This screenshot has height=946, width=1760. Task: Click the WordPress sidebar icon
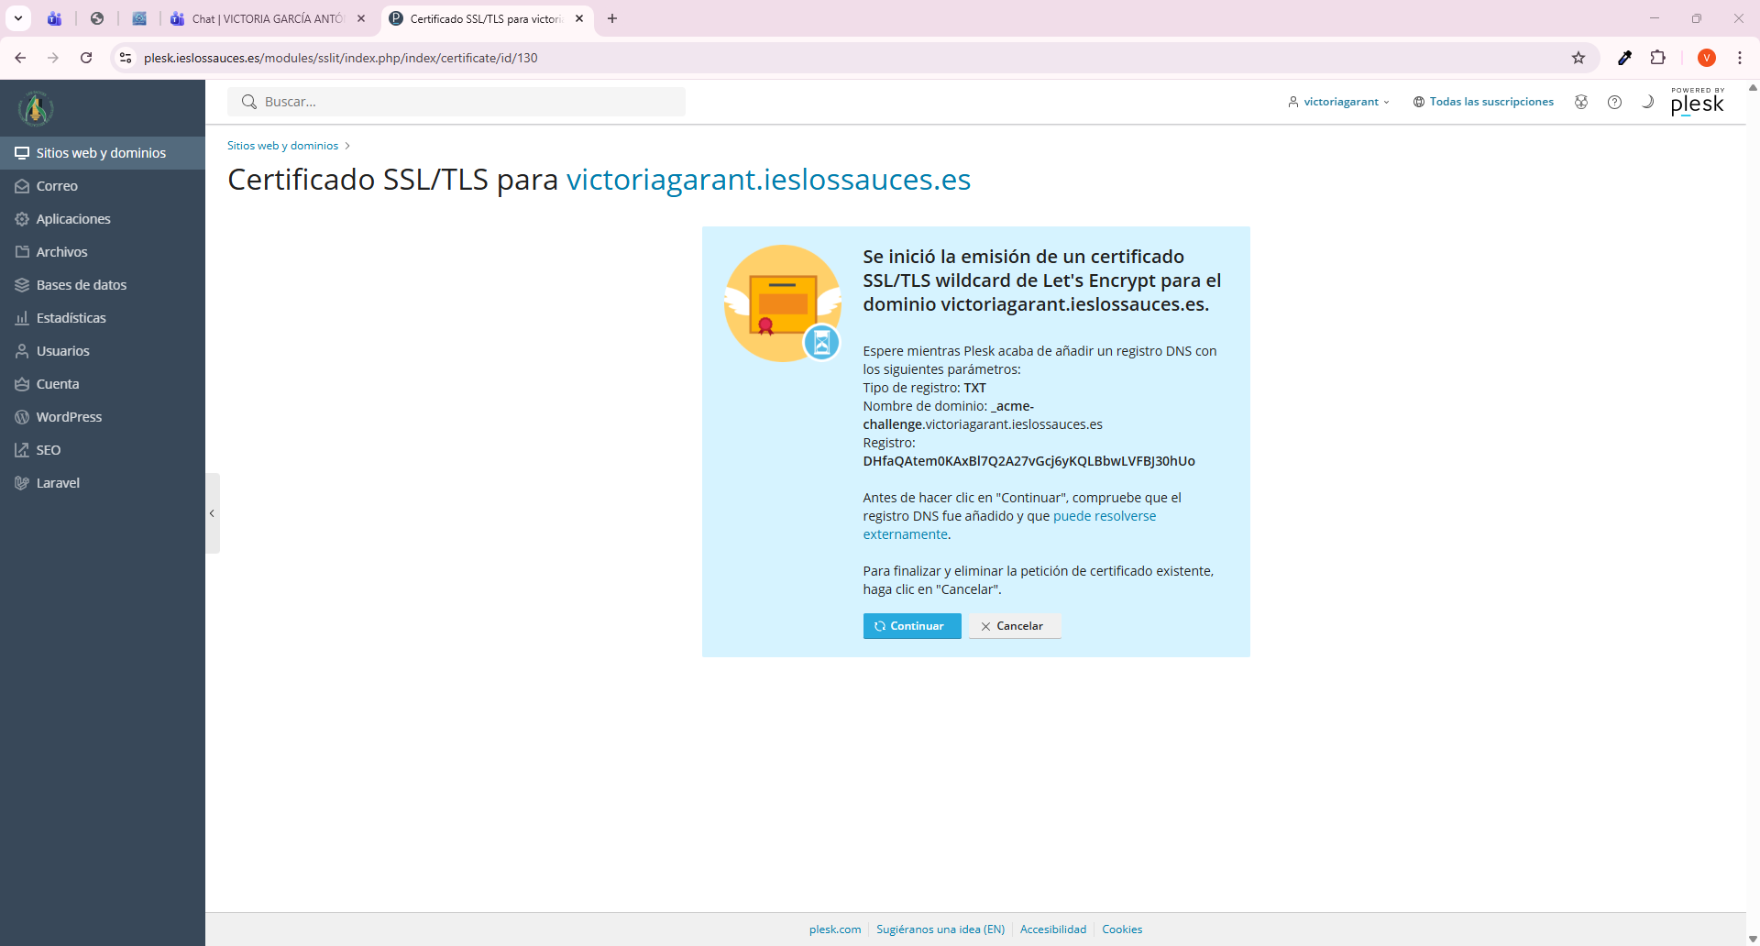tap(22, 417)
